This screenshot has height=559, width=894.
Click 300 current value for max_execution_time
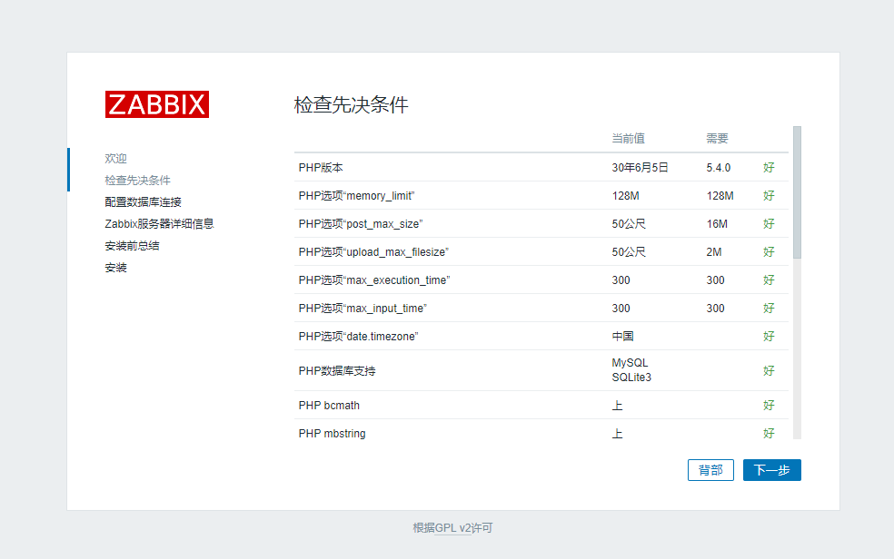point(621,280)
